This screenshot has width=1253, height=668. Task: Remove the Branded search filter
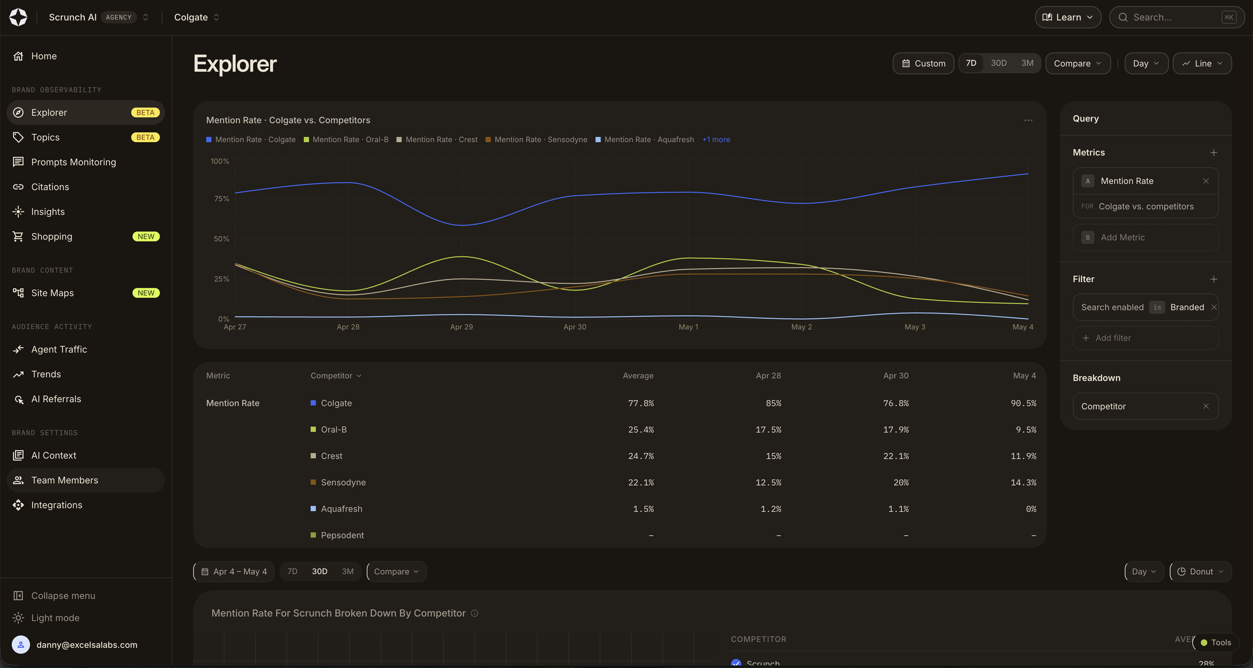click(x=1214, y=307)
